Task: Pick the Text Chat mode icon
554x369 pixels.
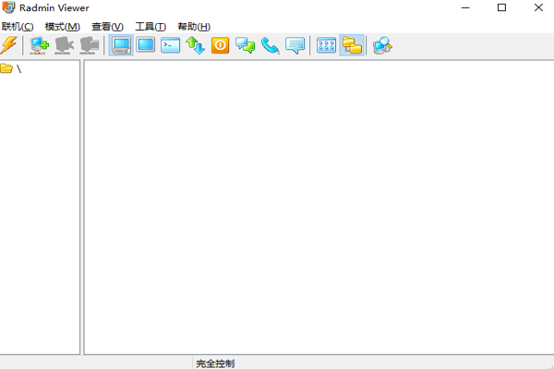Action: point(246,45)
